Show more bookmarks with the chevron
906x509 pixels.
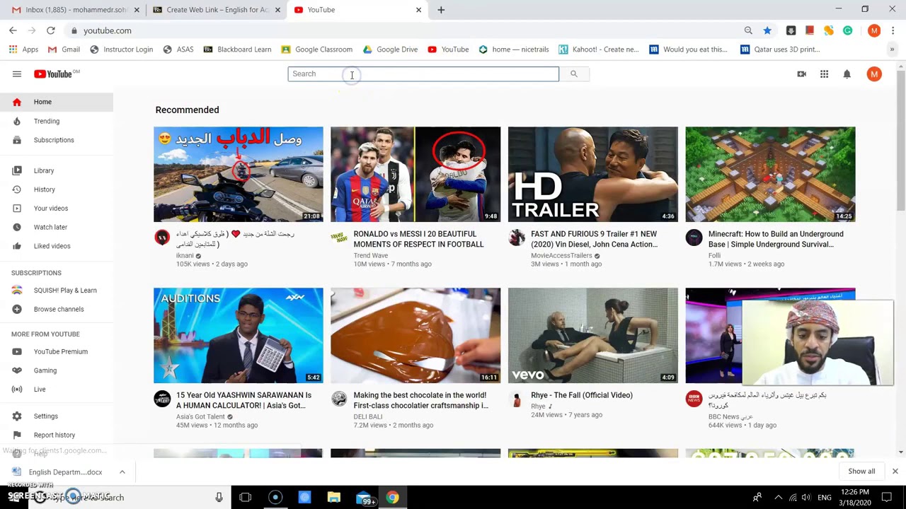pyautogui.click(x=892, y=49)
